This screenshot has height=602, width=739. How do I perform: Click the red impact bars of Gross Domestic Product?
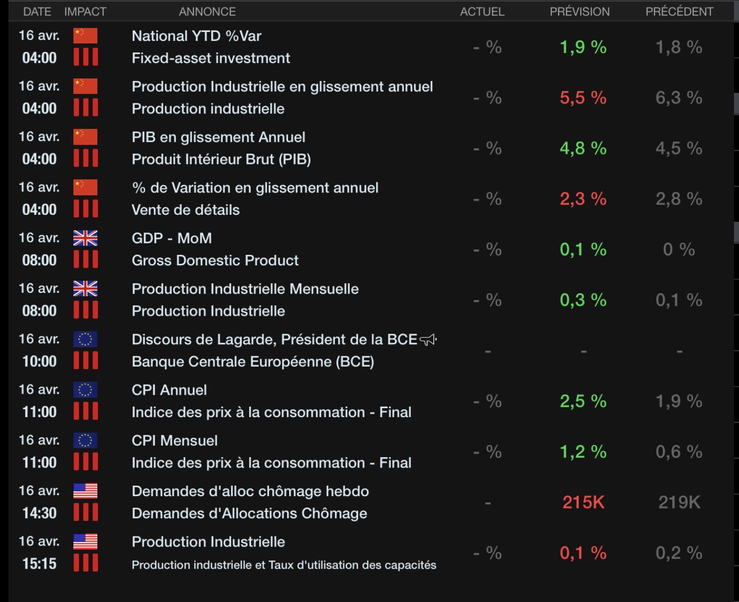click(x=86, y=259)
